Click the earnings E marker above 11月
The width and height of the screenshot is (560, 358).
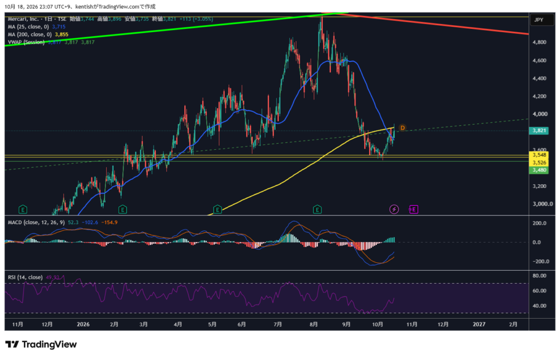click(x=22, y=209)
